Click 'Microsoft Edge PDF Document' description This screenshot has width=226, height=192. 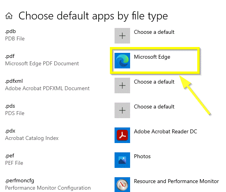(42, 63)
